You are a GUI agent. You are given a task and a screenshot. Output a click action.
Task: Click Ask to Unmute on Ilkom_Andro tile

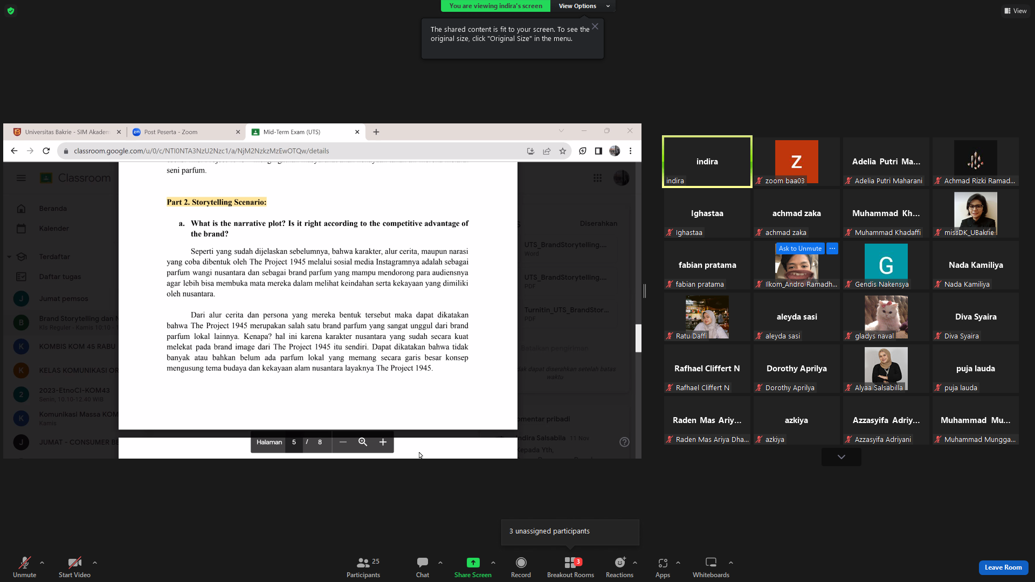point(800,248)
